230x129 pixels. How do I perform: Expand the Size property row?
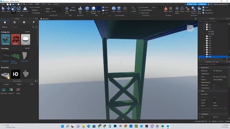point(199,117)
